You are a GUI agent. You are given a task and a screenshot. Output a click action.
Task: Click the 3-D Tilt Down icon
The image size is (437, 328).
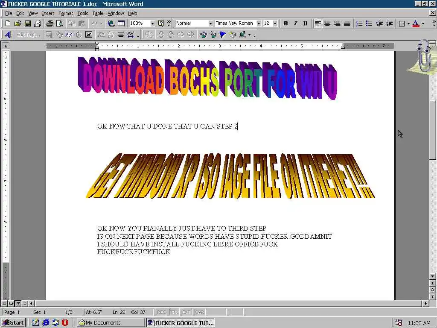pyautogui.click(x=161, y=35)
